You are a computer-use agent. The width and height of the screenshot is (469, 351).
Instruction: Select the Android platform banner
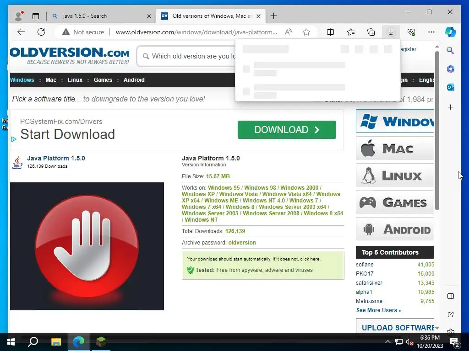point(395,229)
